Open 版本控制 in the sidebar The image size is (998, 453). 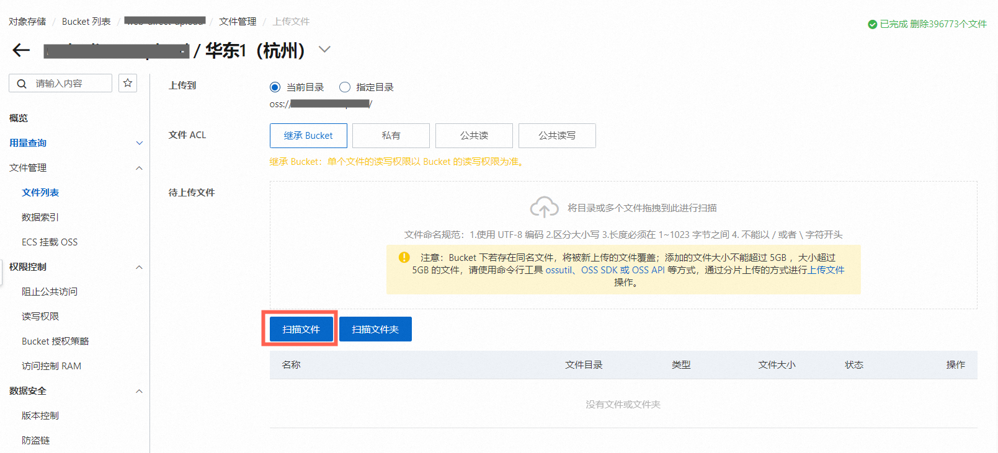coord(40,416)
